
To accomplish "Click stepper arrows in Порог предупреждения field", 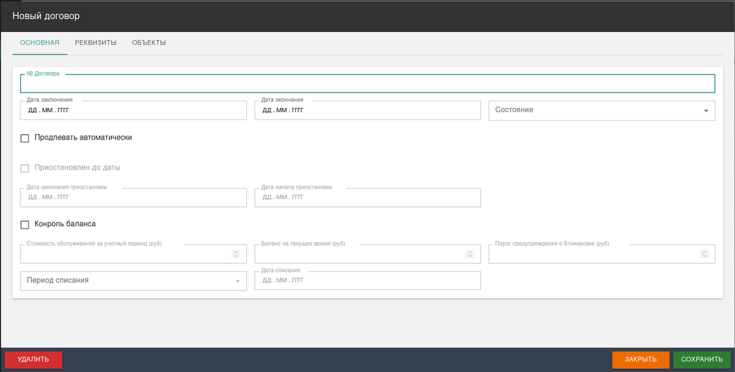I will pos(704,254).
